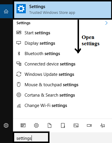Image resolution: width=112 pixels, height=143 pixels.
Task: Click the Start settings tile icon
Action: pos(19,33)
